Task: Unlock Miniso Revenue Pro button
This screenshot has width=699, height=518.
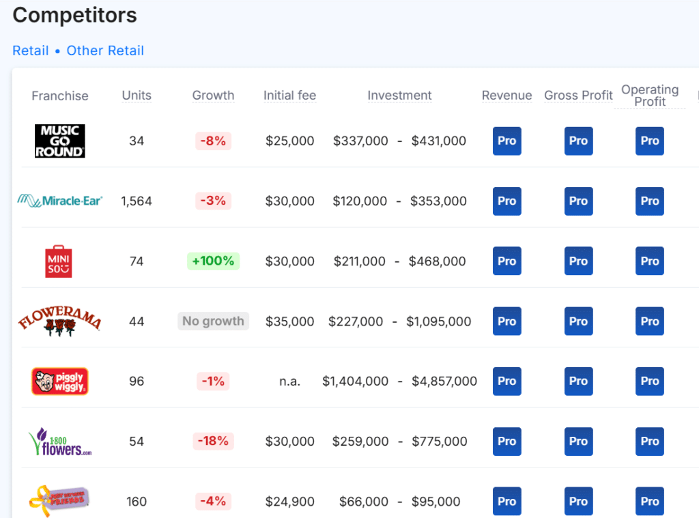Action: 507,261
